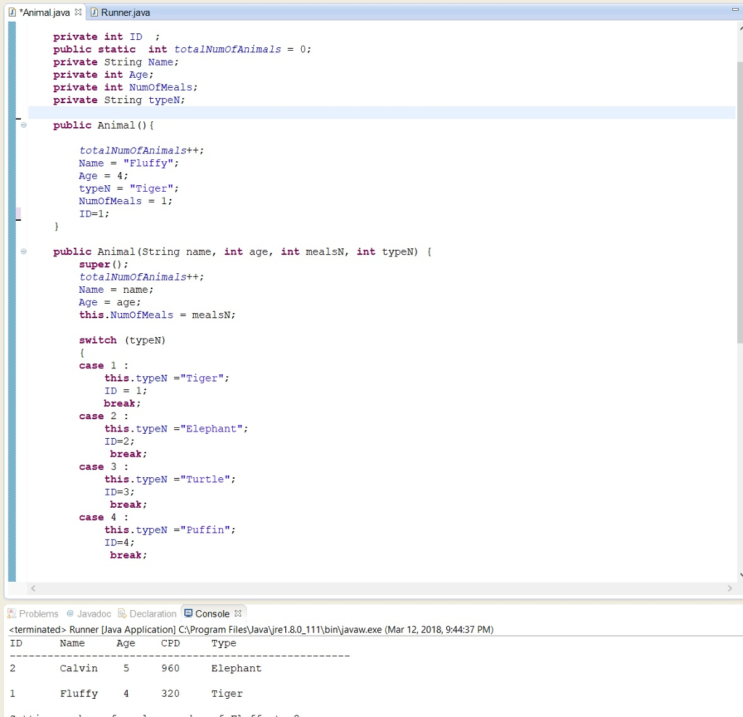This screenshot has width=743, height=717.
Task: Collapse the default Animal() constructor fold
Action: pos(23,126)
